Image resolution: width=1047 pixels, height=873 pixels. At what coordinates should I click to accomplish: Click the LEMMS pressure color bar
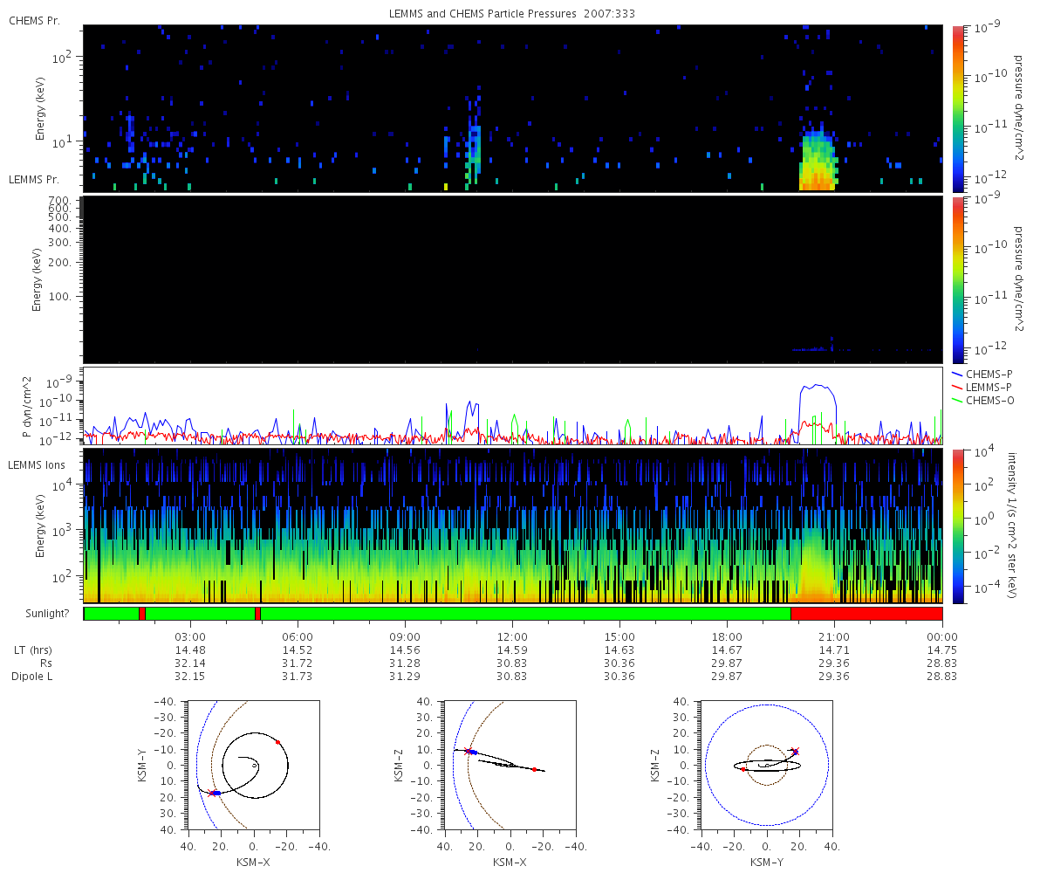[x=957, y=279]
